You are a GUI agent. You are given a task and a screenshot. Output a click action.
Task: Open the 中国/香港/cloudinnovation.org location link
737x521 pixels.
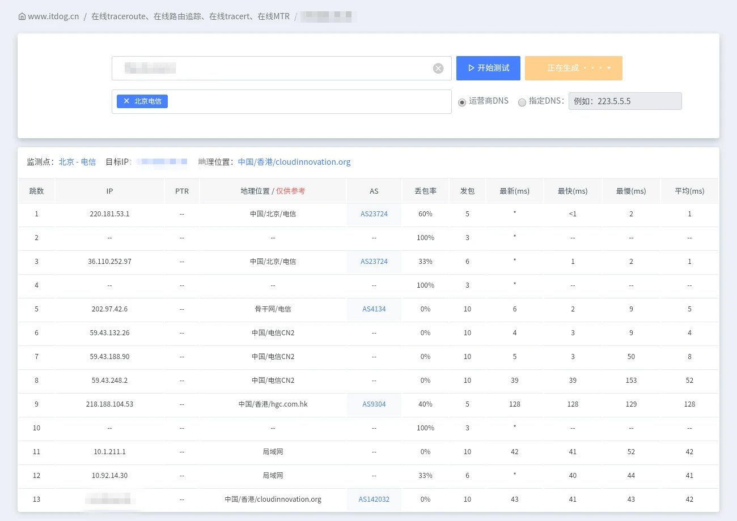pos(294,162)
